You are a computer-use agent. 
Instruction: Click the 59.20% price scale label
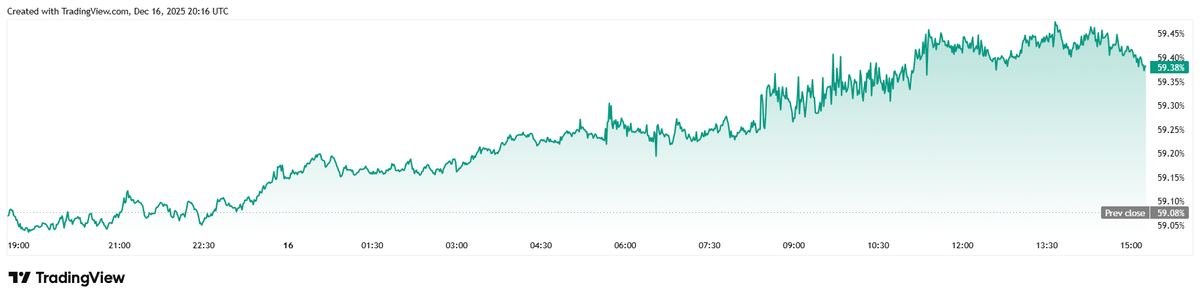click(x=1171, y=153)
